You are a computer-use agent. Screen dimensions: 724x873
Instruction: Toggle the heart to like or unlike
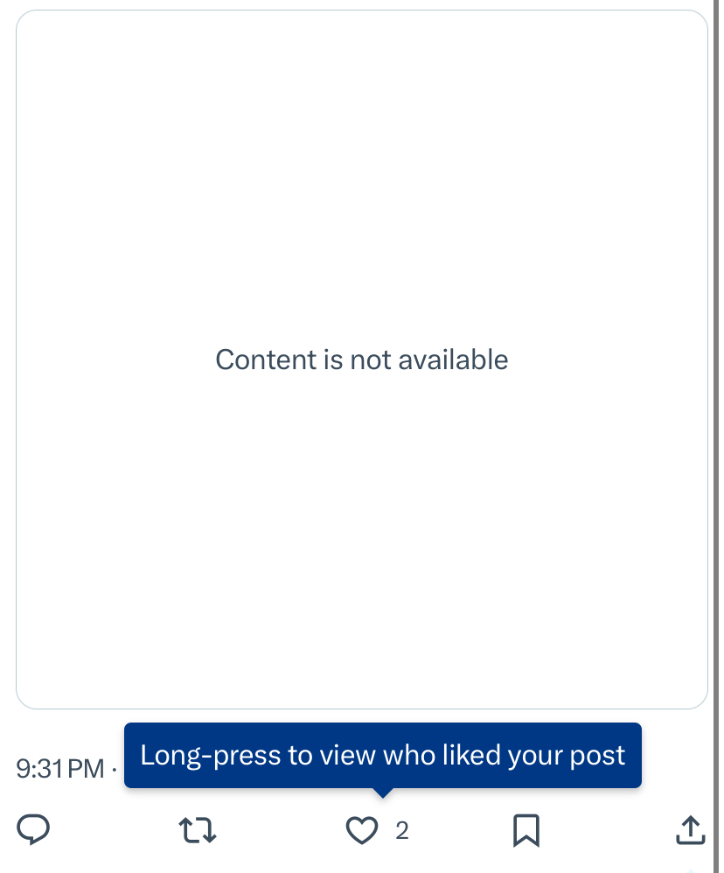coord(362,830)
